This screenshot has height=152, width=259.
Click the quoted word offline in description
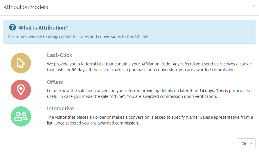pos(117,96)
